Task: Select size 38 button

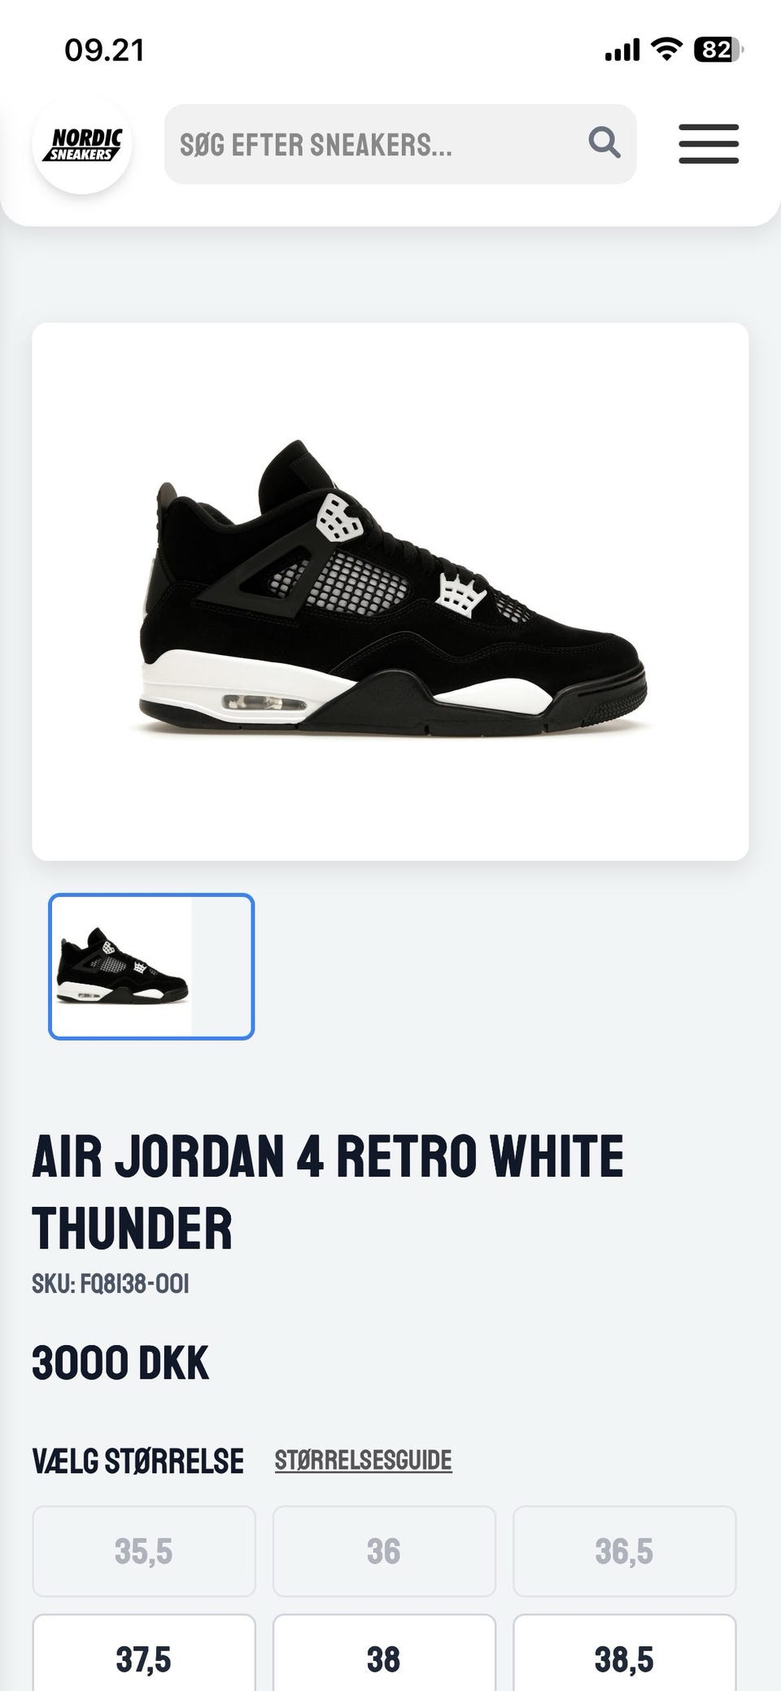Action: [x=384, y=1654]
